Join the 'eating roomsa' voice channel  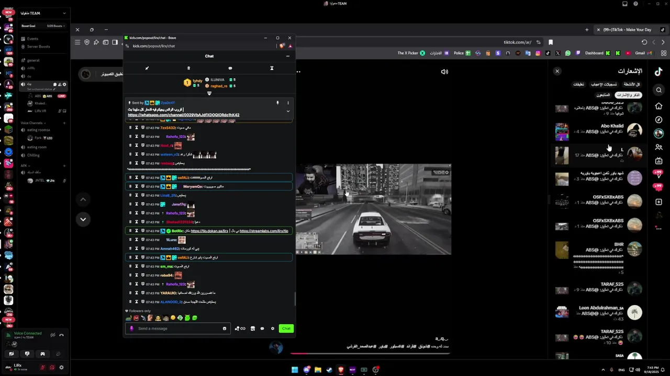click(39, 130)
